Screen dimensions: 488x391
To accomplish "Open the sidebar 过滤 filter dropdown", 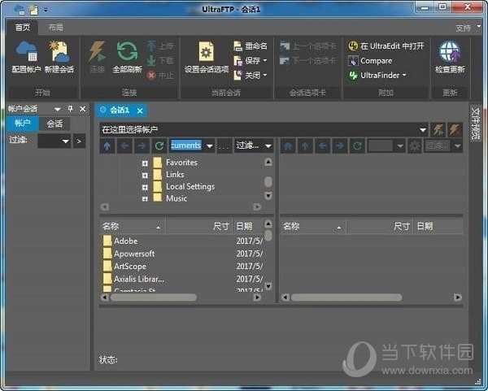I will click(x=65, y=141).
